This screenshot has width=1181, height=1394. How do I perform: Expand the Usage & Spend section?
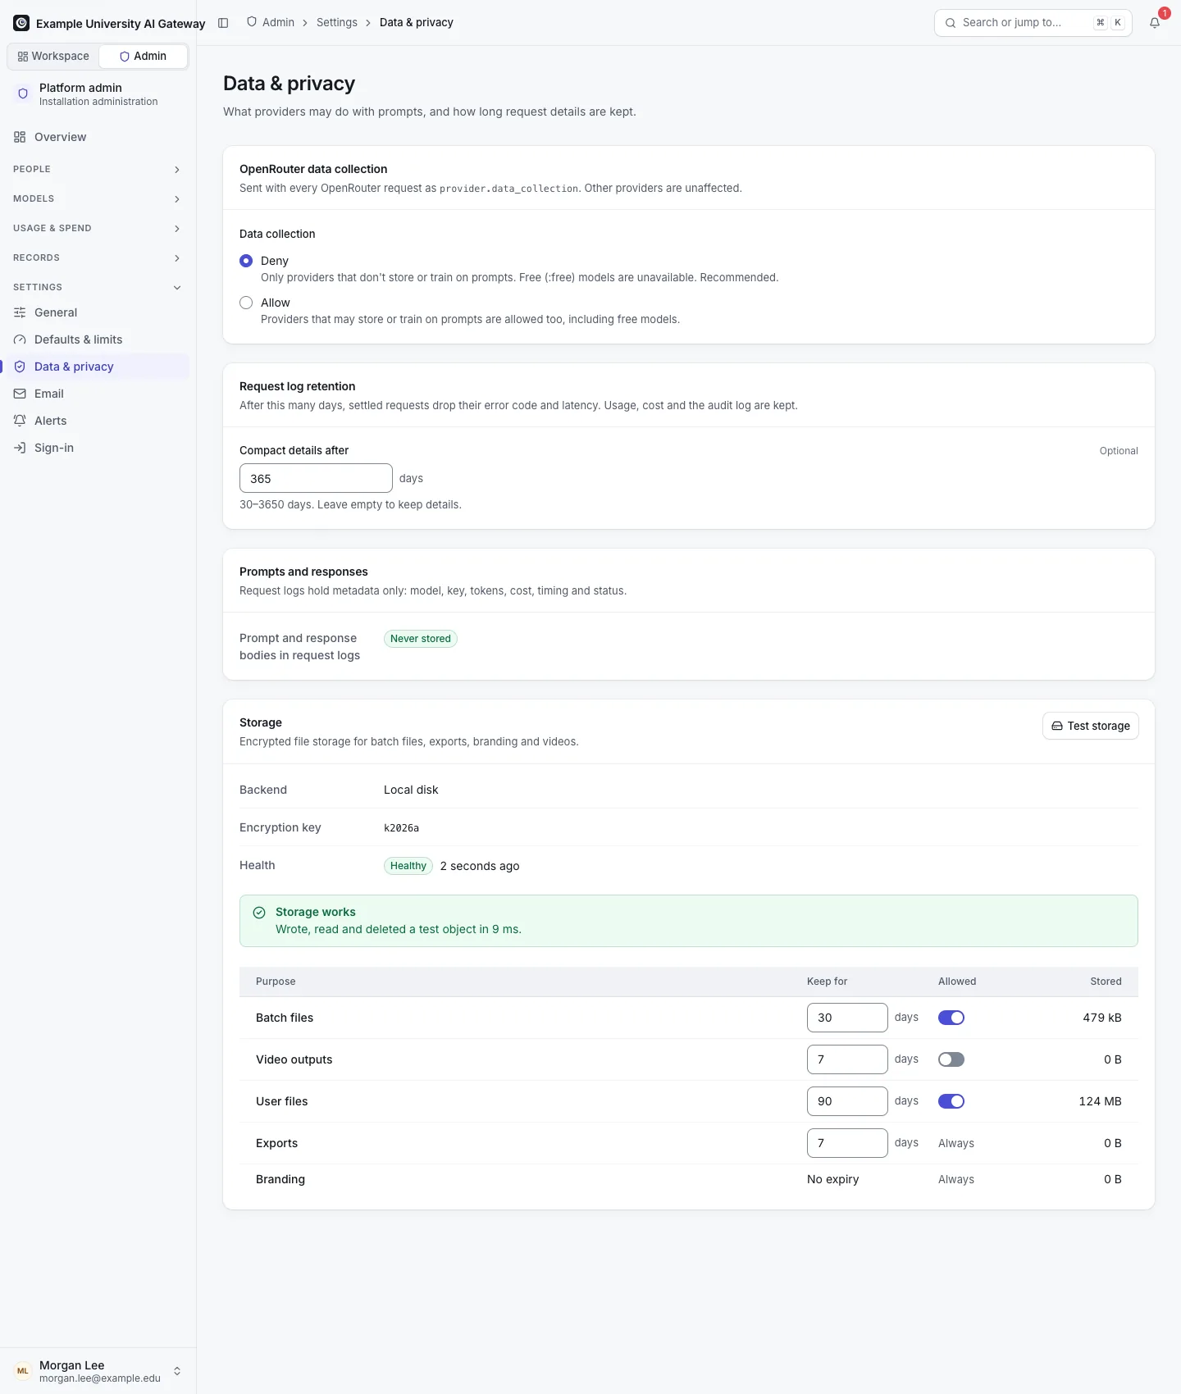coord(98,228)
